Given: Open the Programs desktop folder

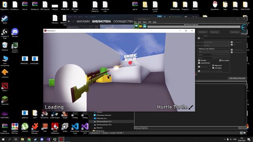Looking at the screenshot, I should coord(185,6).
